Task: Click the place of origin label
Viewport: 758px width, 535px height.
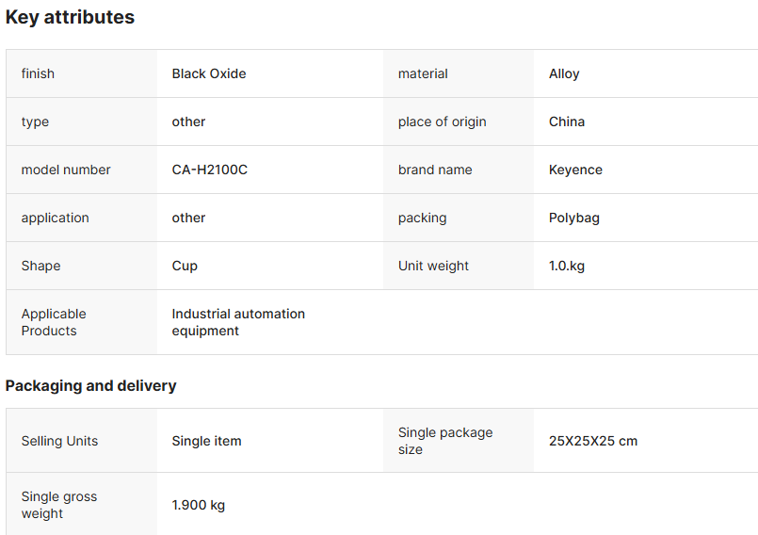Action: 443,122
